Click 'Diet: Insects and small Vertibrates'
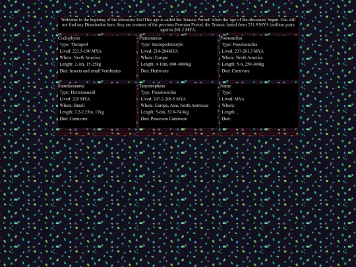Image resolution: width=356 pixels, height=267 pixels. [90, 71]
